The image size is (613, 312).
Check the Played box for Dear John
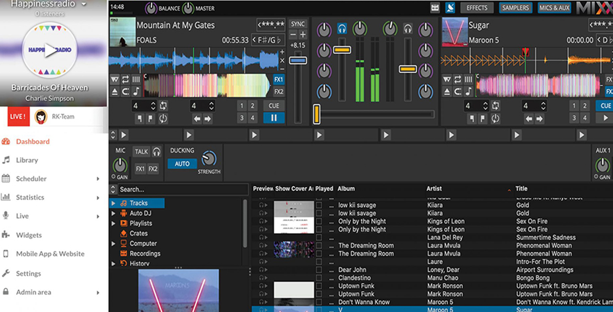pos(319,269)
